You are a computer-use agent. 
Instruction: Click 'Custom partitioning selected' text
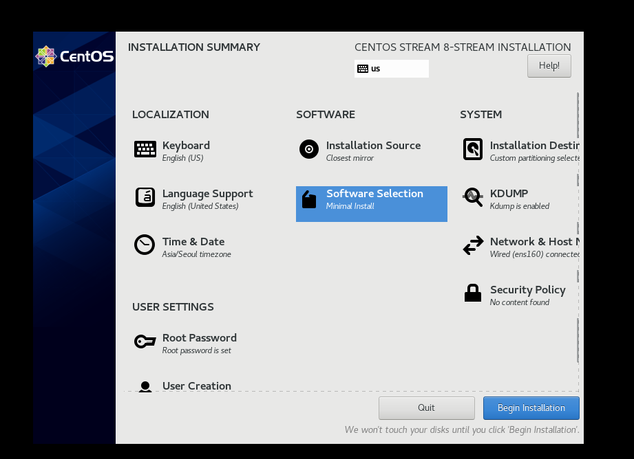(535, 158)
